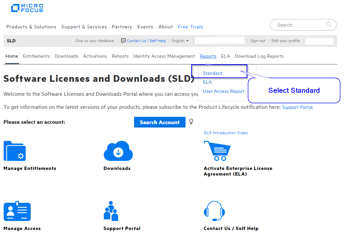Screen dimensions: 346x238
Task: Select Standard in Reports dropdown
Action: [213, 73]
